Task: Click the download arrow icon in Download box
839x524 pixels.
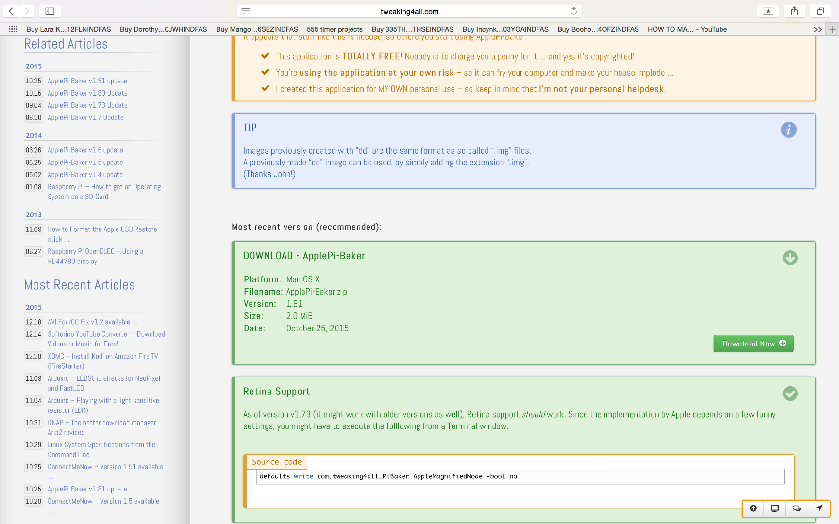Action: point(790,258)
